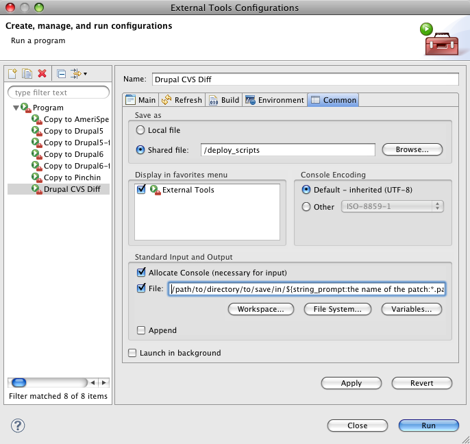Uncheck Allocate Console checkbox
The image size is (470, 444).
click(x=141, y=273)
